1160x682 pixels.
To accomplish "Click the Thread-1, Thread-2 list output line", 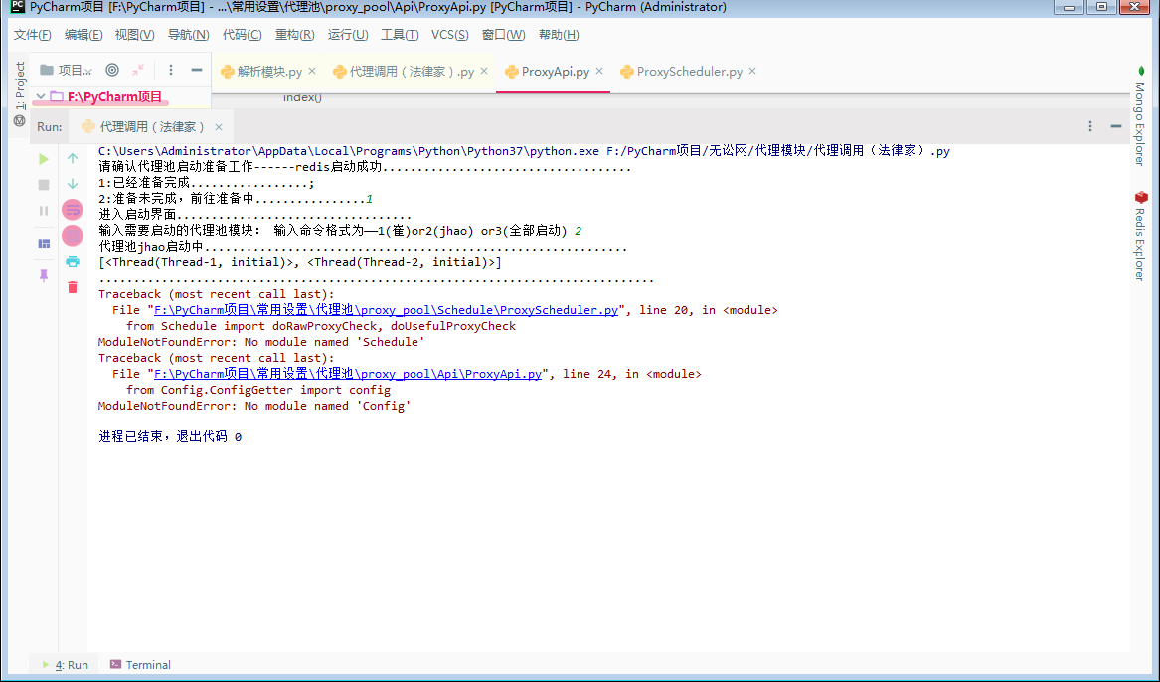I will pyautogui.click(x=299, y=262).
